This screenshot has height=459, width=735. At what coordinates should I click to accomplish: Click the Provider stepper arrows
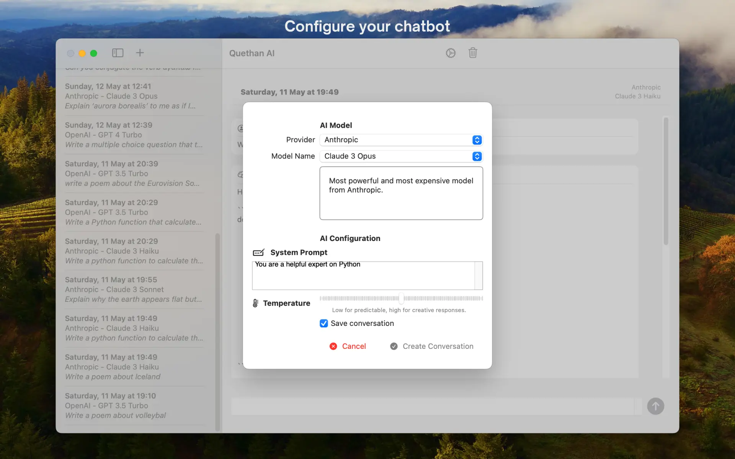(477, 140)
